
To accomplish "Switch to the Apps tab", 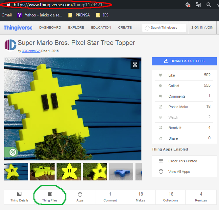I will [x=80, y=197].
